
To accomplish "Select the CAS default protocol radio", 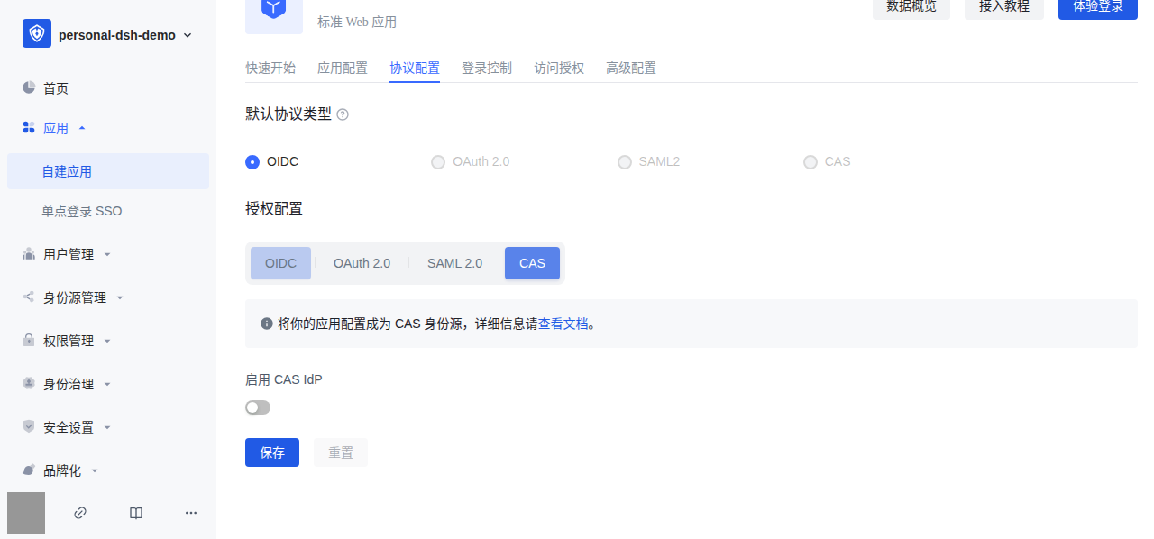I will pos(811,162).
